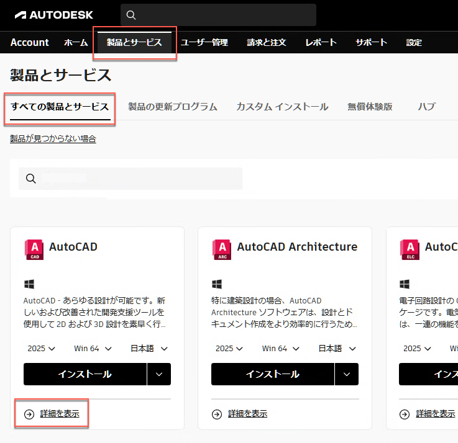This screenshot has width=458, height=443.
Task: Click the Account label in navigation bar
Action: 29,43
